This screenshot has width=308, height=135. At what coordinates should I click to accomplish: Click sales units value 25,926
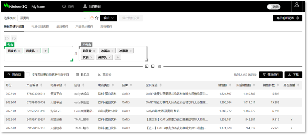[275, 128]
